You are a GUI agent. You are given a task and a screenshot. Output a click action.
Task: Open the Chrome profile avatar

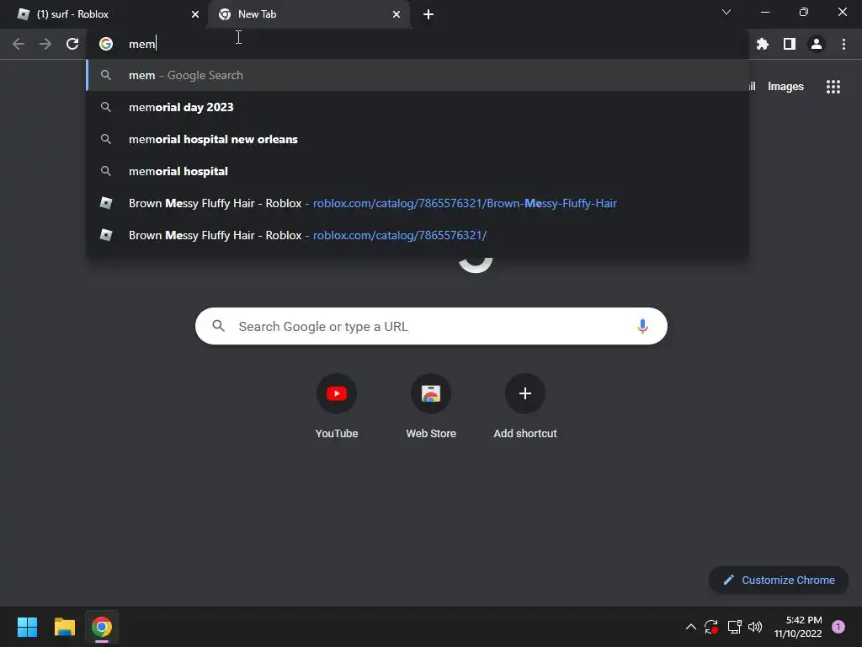pyautogui.click(x=817, y=44)
